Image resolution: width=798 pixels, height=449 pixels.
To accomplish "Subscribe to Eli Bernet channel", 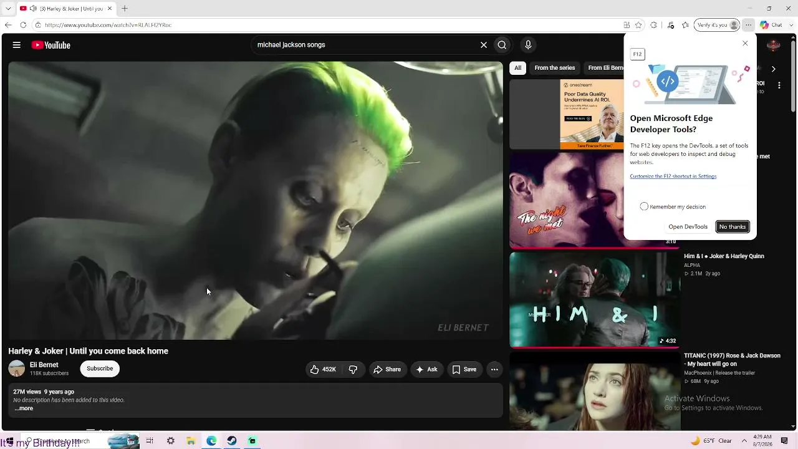I will [100, 369].
